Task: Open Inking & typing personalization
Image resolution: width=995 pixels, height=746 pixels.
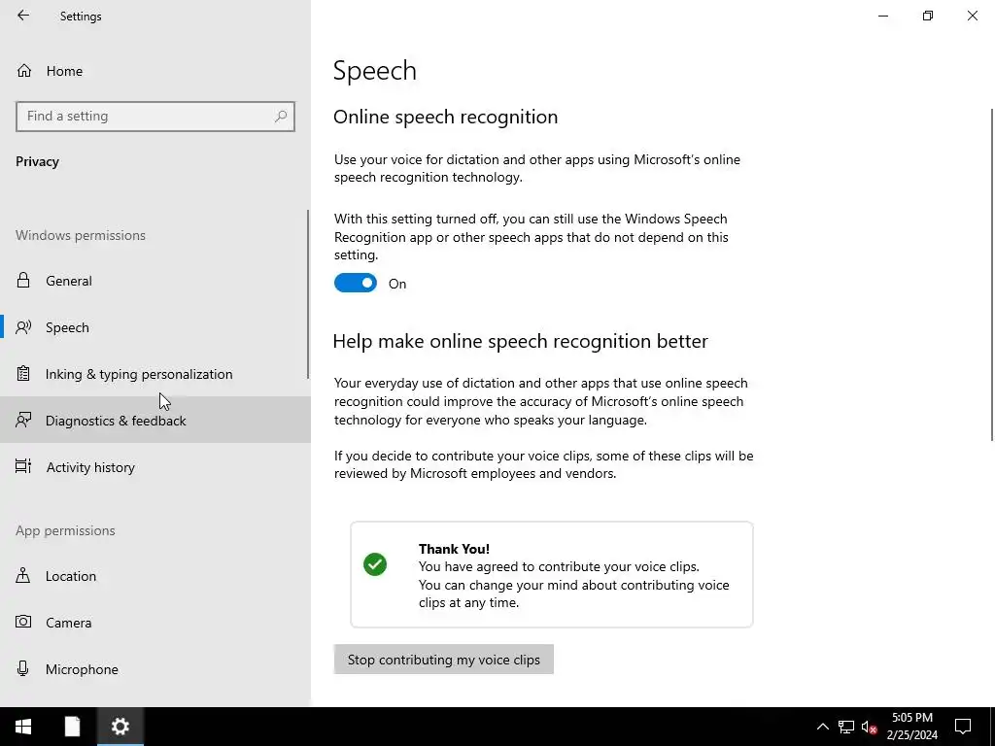Action: click(x=155, y=374)
